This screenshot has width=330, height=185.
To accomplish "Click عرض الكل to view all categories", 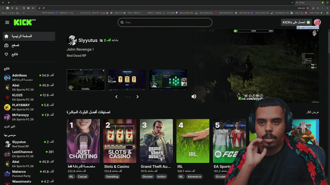I will (x=313, y=112).
